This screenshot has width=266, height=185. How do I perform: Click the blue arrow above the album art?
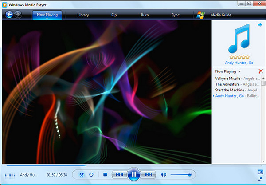(x=260, y=25)
